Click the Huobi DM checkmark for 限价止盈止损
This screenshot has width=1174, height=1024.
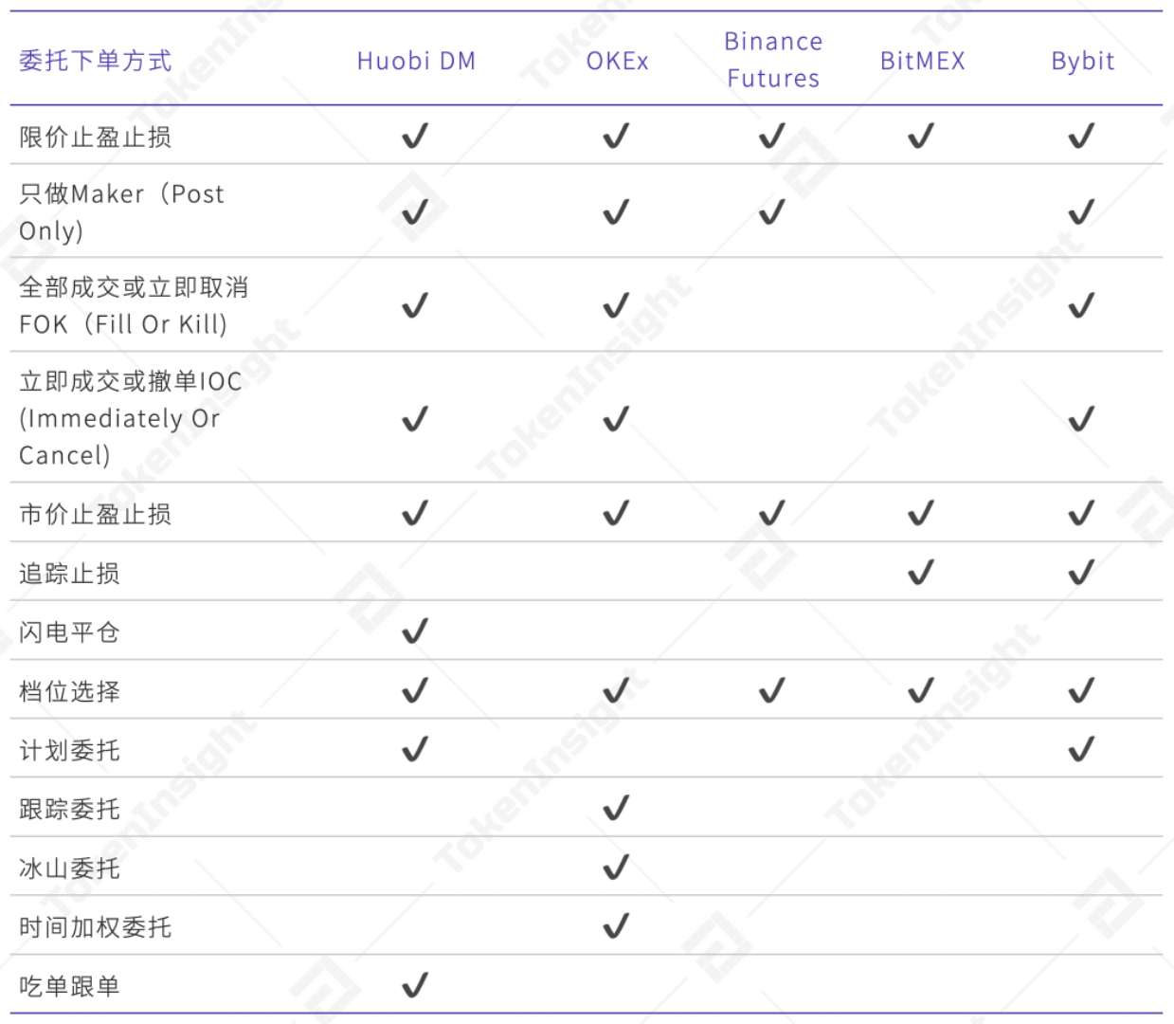pyautogui.click(x=415, y=137)
